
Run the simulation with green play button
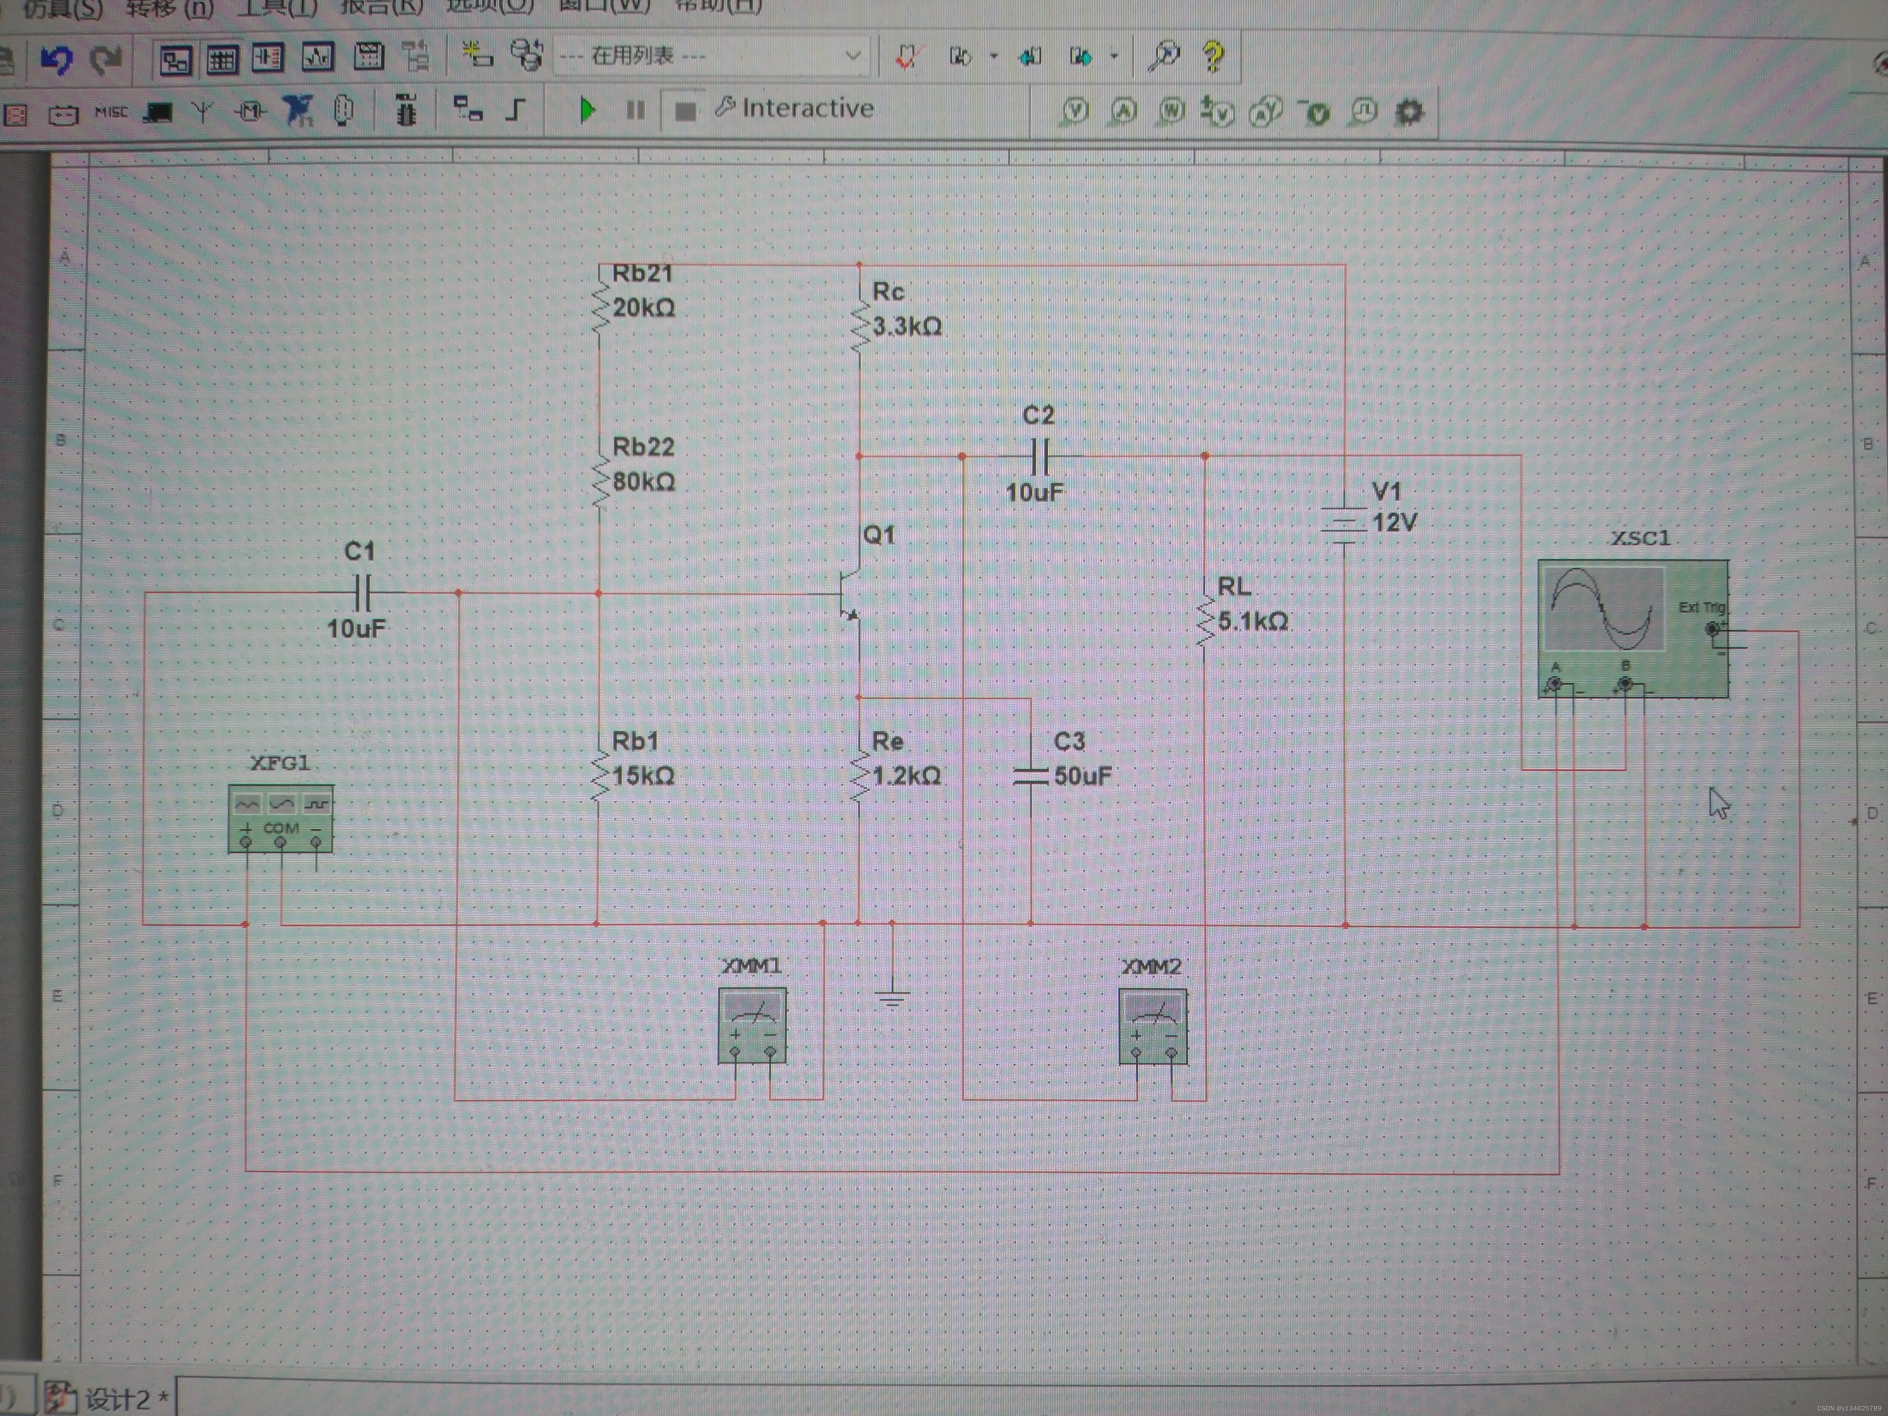587,110
